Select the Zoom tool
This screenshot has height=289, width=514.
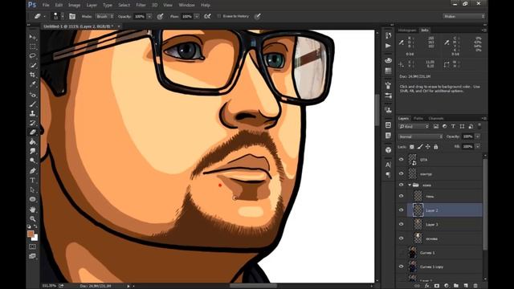[x=32, y=218]
